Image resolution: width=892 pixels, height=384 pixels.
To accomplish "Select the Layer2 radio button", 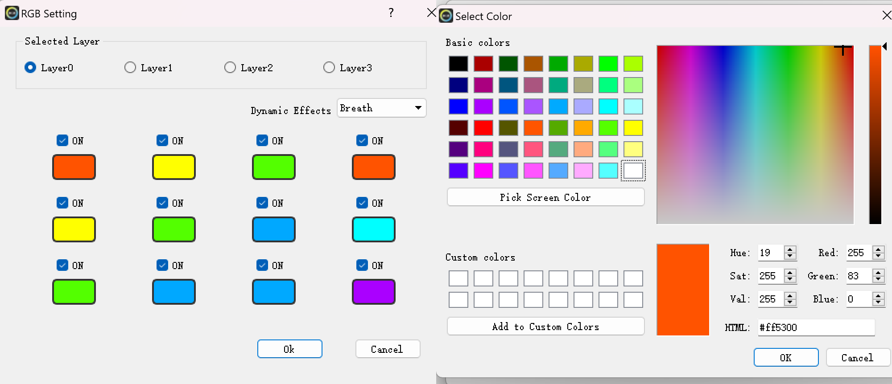I will pyautogui.click(x=230, y=67).
